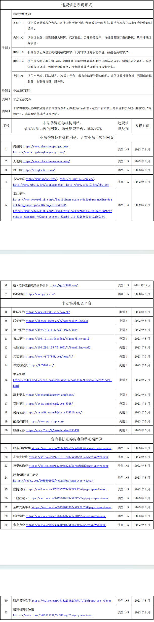154x622 pixels.
Task: Open the 蜀商证券 sspz99 link
Action: pos(54,412)
